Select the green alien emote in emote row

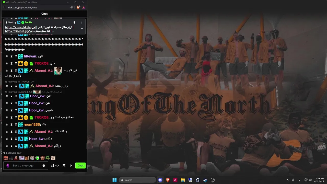37,158
